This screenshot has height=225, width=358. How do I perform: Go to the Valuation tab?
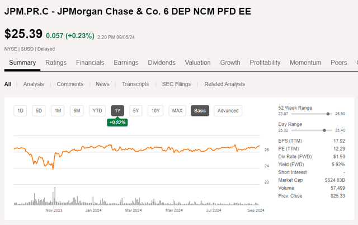click(x=197, y=63)
